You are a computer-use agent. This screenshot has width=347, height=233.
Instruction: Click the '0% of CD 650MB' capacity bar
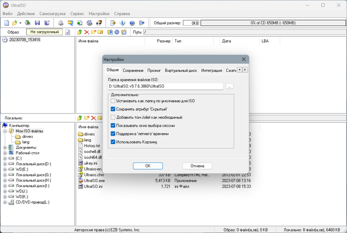pos(273,23)
